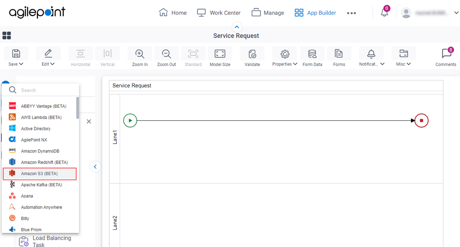
Task: Open Form Data from the toolbar
Action: tap(312, 58)
